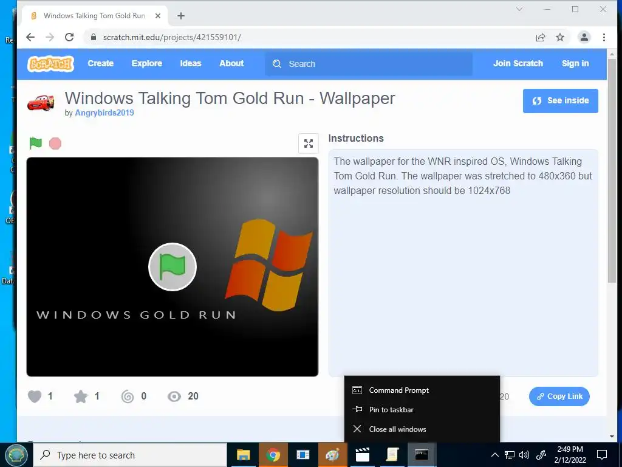Click the See inside button
Screen dimensions: 622x467
560,101
